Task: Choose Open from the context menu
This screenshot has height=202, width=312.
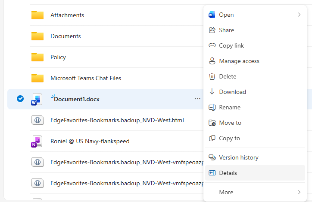Action: click(255, 15)
